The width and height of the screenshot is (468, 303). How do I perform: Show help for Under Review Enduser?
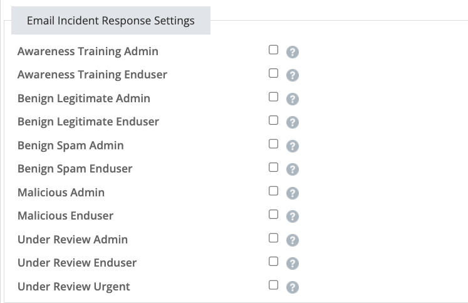(x=293, y=263)
